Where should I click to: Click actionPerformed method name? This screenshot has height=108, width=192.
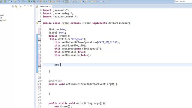coord(77,84)
